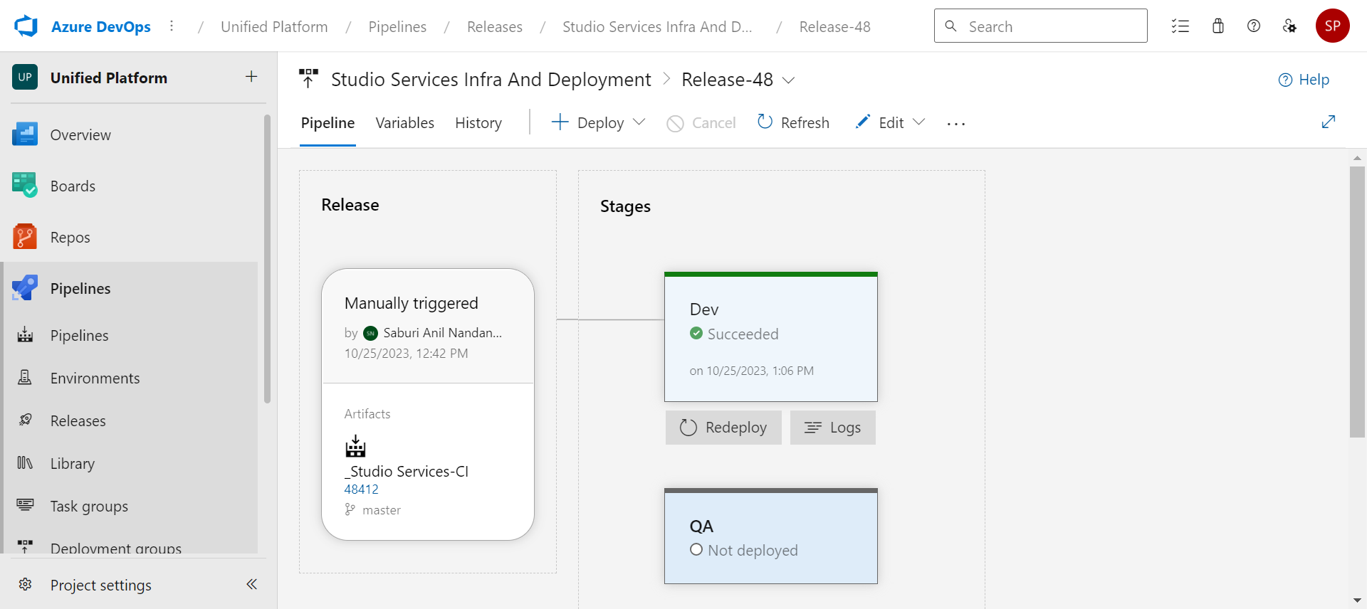This screenshot has width=1367, height=609.
Task: Open the work items list icon in header
Action: pyautogui.click(x=1180, y=26)
